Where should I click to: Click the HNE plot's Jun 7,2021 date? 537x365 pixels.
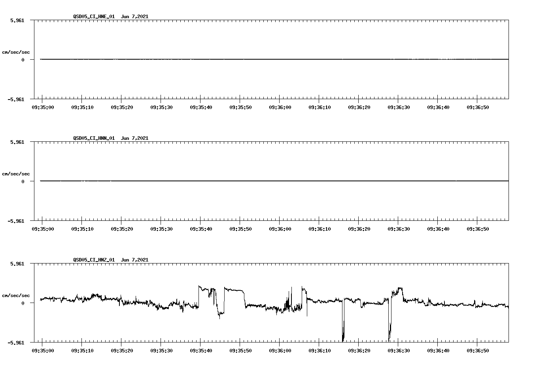click(135, 17)
